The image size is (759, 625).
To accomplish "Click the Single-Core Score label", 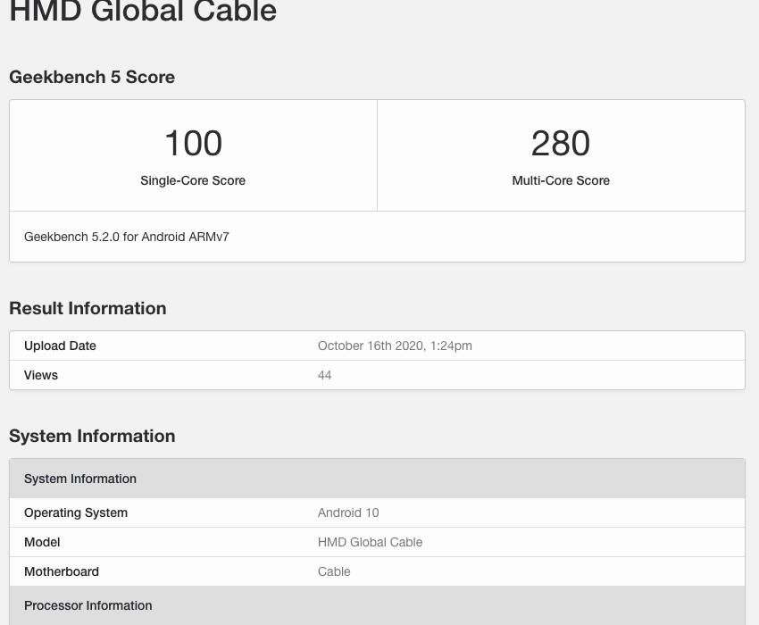I will click(x=192, y=180).
